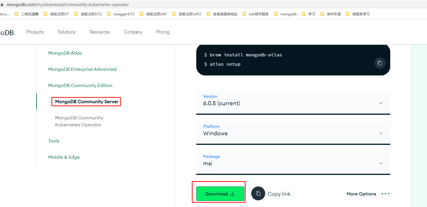Click the copy icon in the code block
The image size is (427, 207).
pos(380,63)
